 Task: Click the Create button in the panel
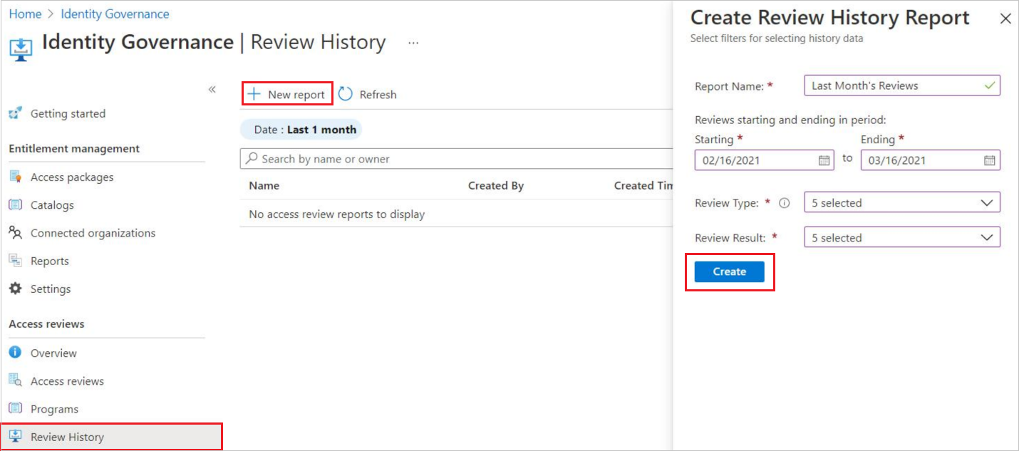point(730,271)
